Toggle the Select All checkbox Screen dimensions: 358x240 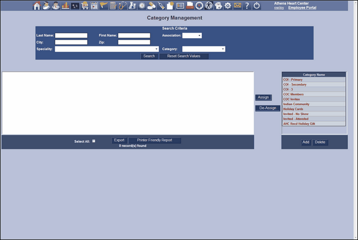(94, 140)
